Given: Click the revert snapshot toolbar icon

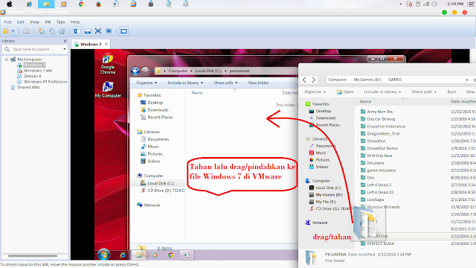Looking at the screenshot, I should tap(52, 31).
